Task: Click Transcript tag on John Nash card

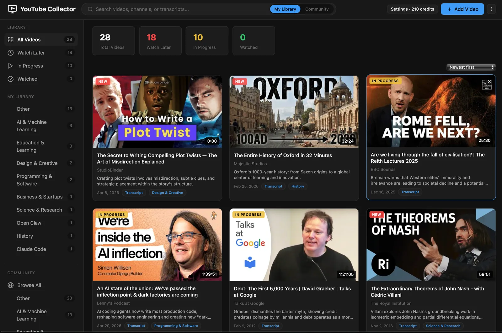Action: (x=408, y=326)
